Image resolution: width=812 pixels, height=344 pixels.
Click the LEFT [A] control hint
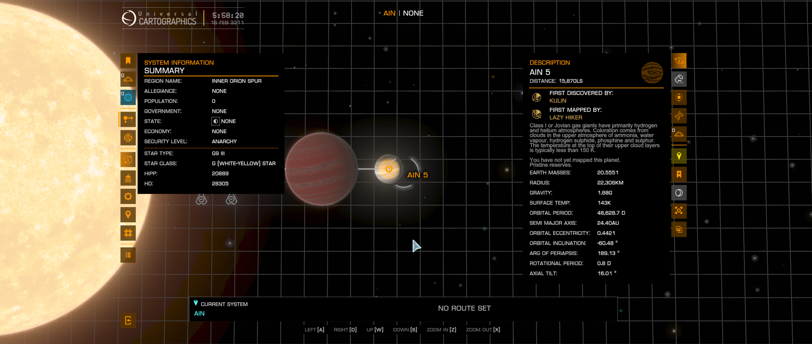(314, 330)
